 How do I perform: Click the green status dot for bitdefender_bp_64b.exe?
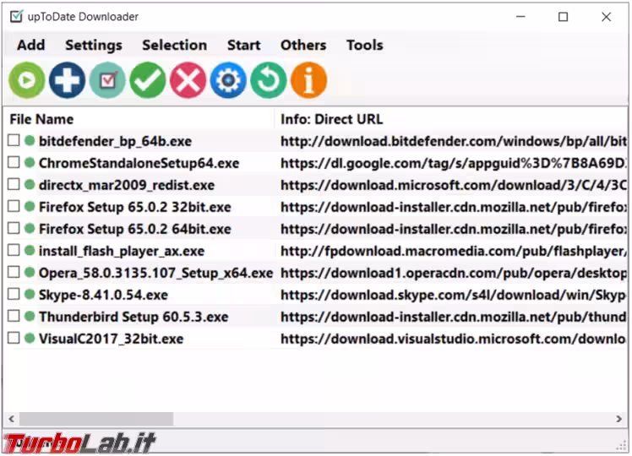tap(30, 140)
